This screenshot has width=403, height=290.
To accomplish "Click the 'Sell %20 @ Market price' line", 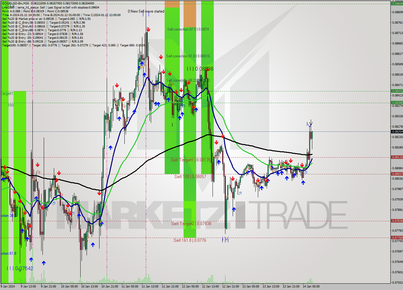I will (x=46, y=19).
